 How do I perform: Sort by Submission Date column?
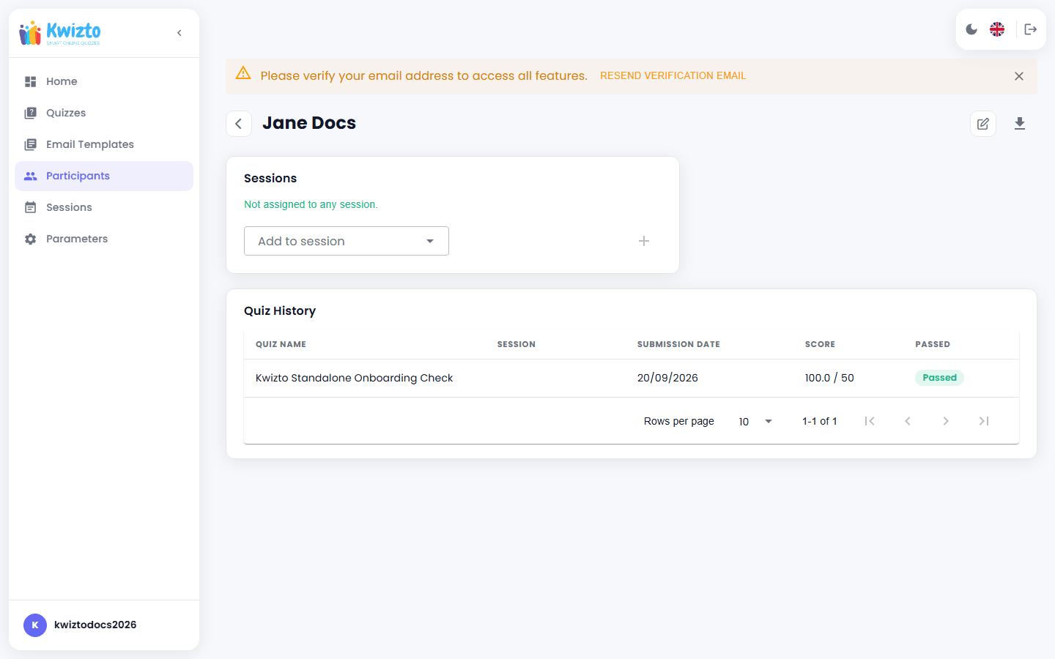pos(678,344)
